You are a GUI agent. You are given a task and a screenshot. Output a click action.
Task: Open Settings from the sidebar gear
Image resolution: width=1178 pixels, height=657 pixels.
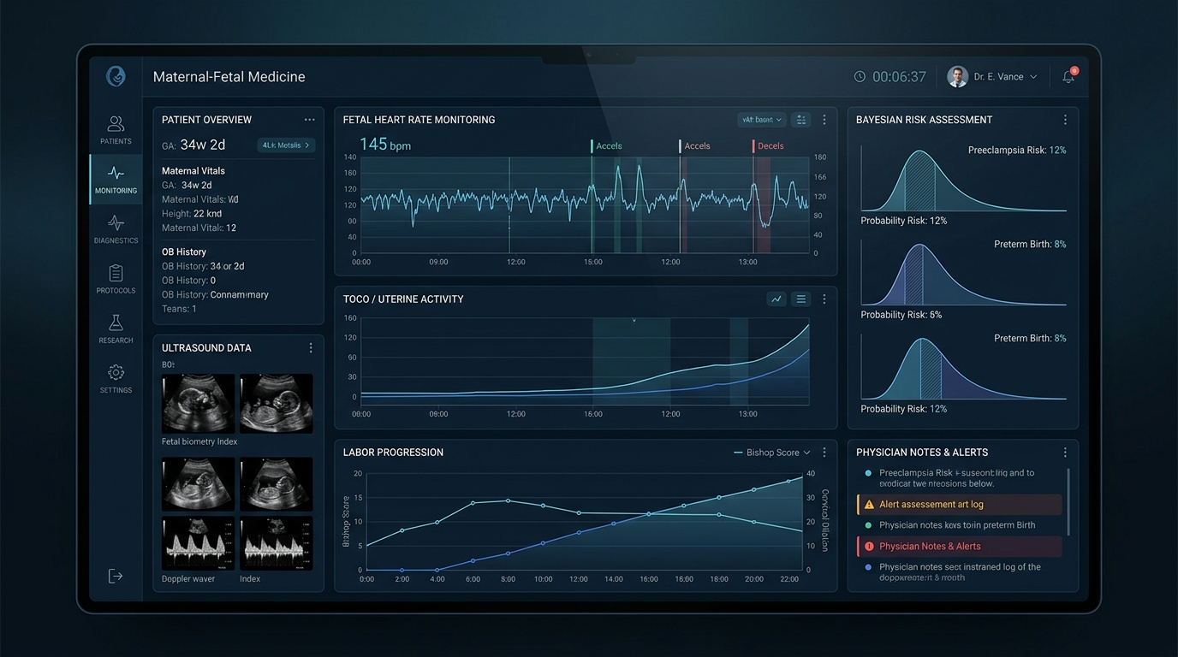click(116, 379)
